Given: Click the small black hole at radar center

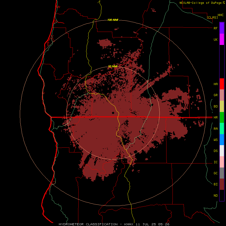Looking at the screenshot, I should (x=113, y=113).
